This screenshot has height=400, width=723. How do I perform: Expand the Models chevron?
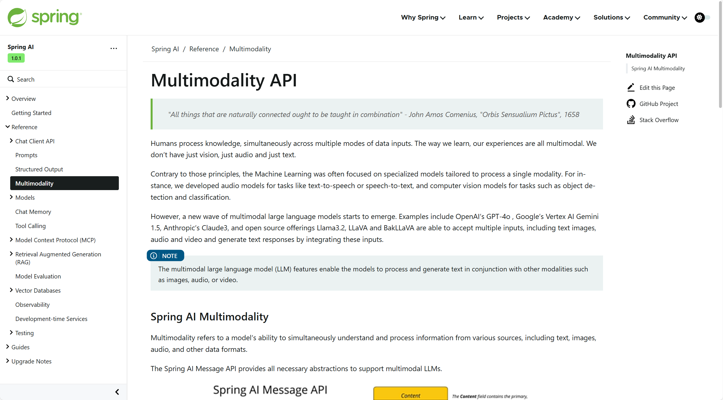11,197
